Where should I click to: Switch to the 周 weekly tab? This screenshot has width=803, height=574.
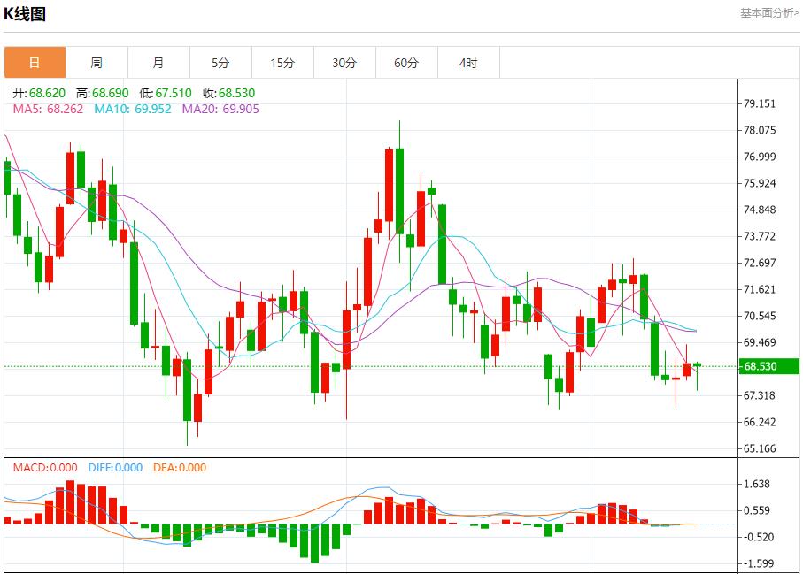pos(97,63)
